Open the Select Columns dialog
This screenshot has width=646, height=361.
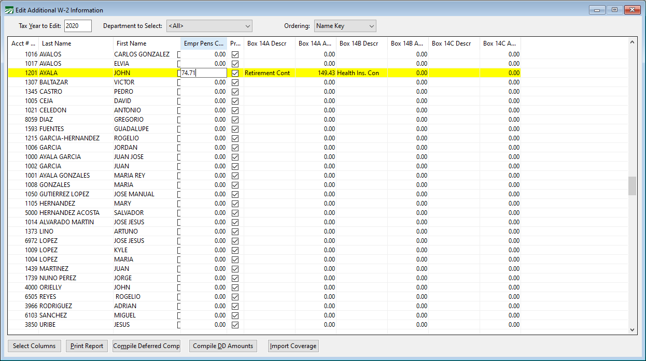tap(34, 346)
